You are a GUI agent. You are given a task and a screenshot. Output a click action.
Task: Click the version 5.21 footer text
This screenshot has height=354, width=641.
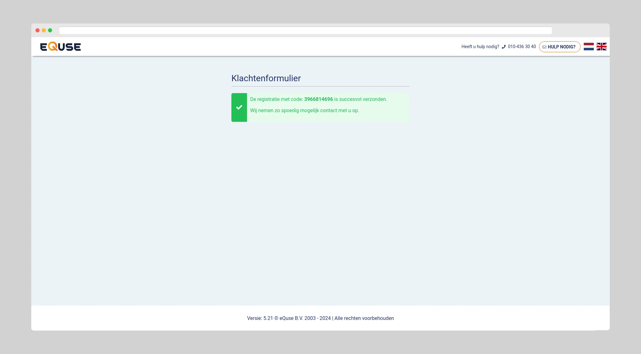point(260,318)
